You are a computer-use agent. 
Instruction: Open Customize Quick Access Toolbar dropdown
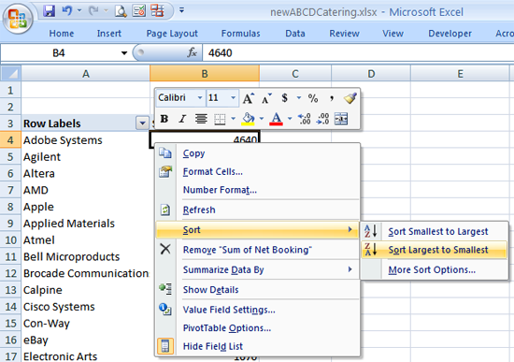181,10
